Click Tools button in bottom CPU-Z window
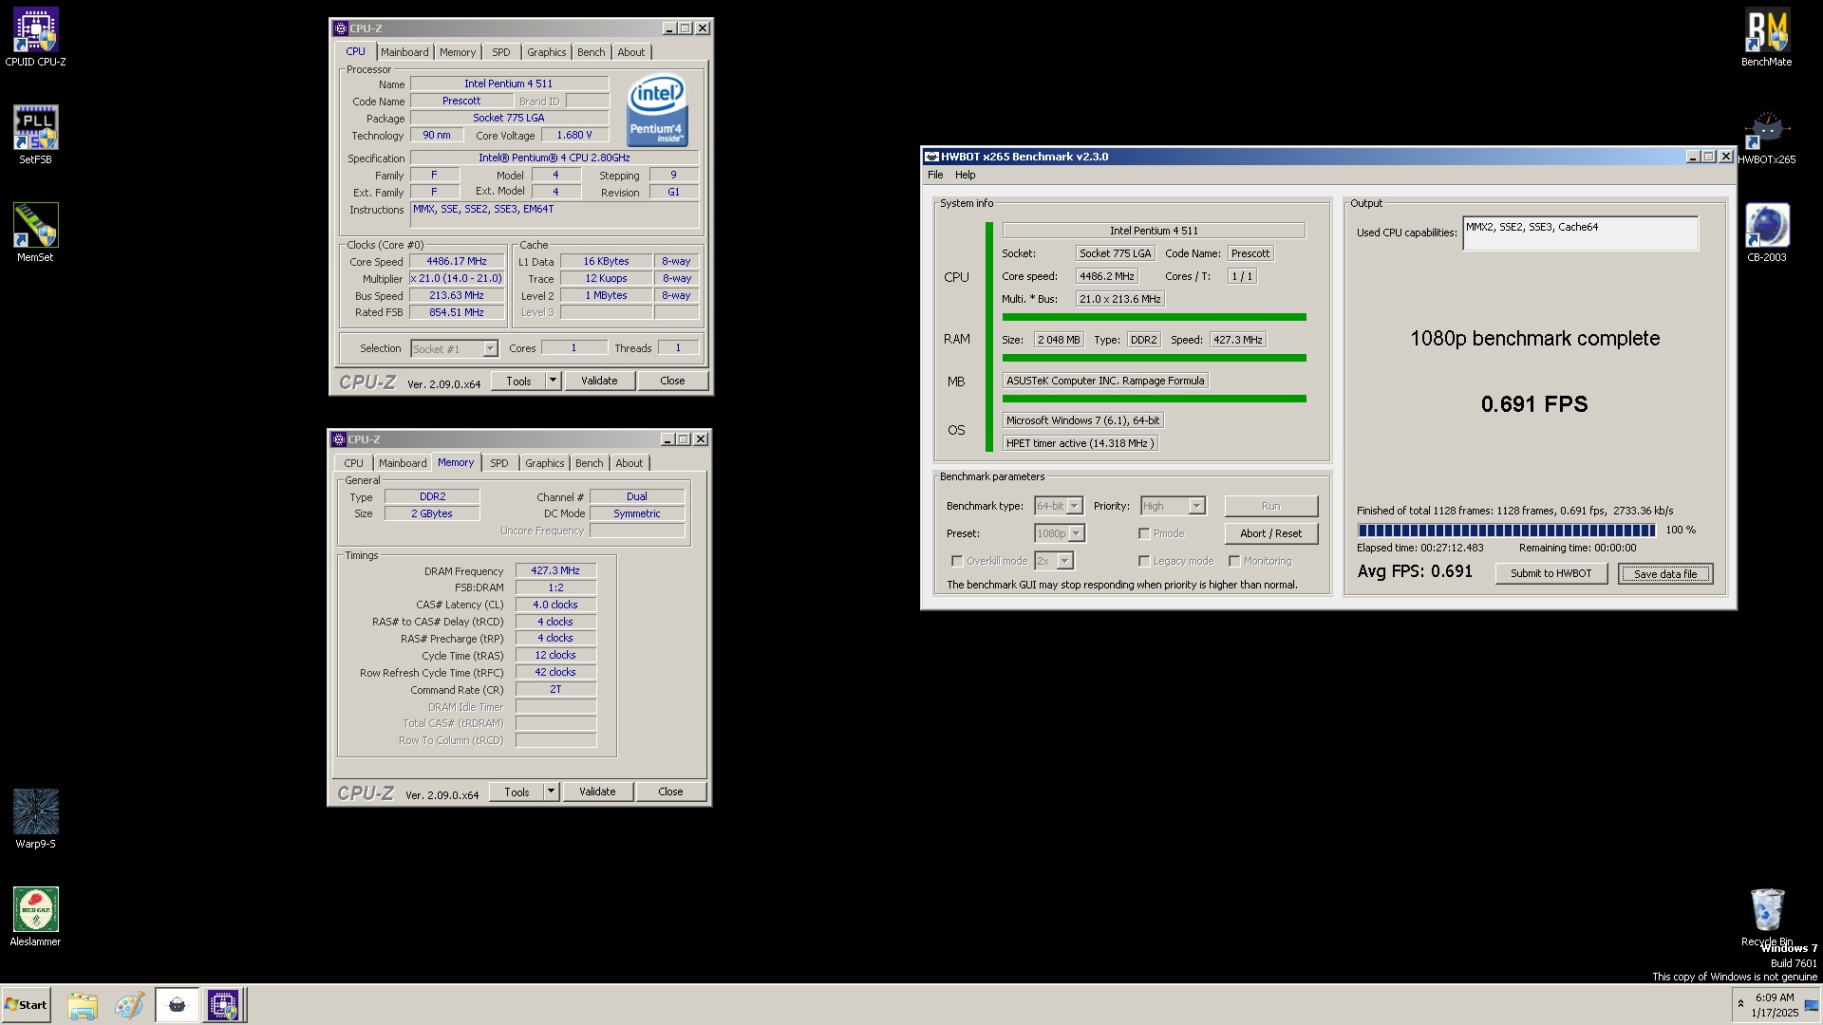1823x1025 pixels. [x=517, y=792]
